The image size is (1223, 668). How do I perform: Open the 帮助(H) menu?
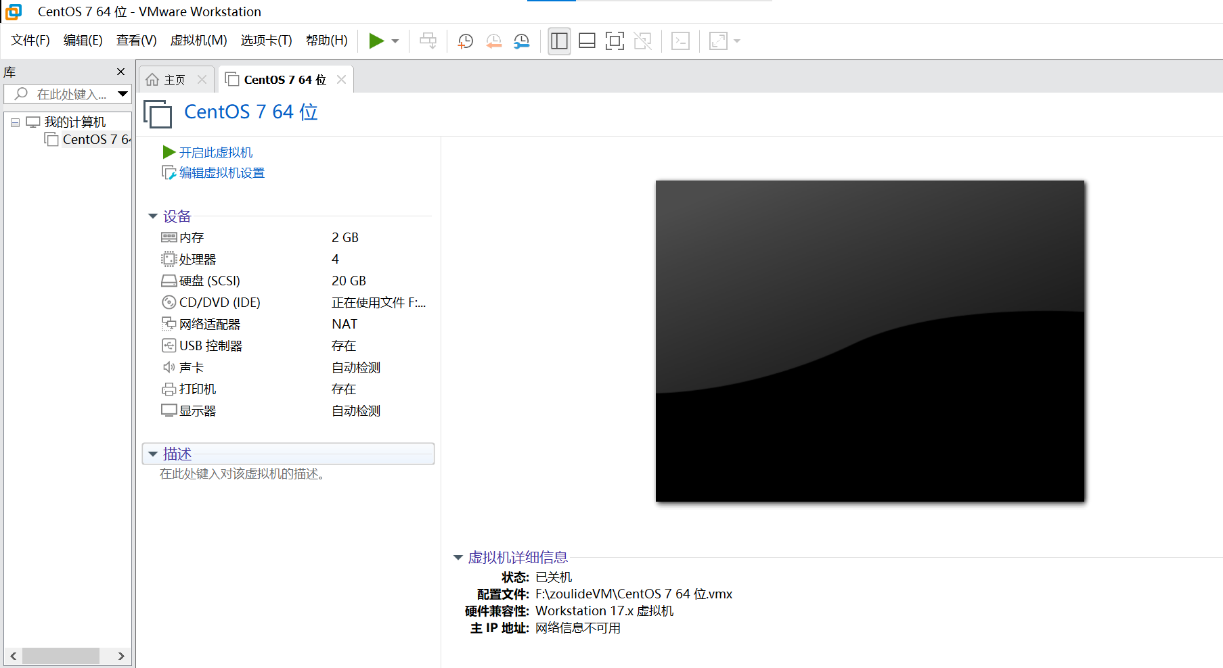[x=327, y=41]
